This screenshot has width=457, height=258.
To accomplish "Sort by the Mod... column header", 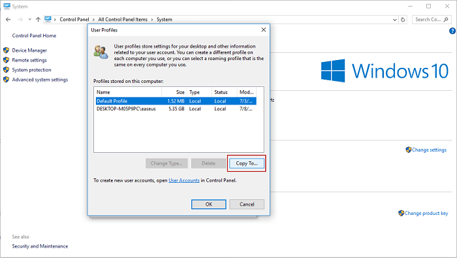I will [247, 92].
